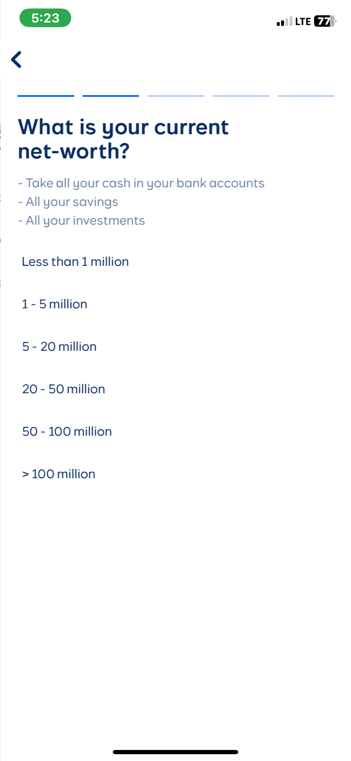Tap the battery level icon
351x761 pixels.
point(325,21)
